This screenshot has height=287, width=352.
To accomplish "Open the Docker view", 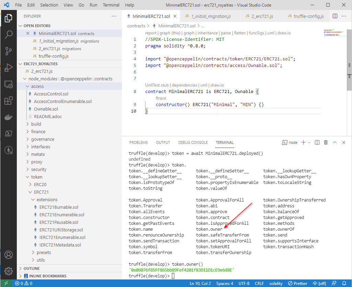I will (x=8, y=117).
